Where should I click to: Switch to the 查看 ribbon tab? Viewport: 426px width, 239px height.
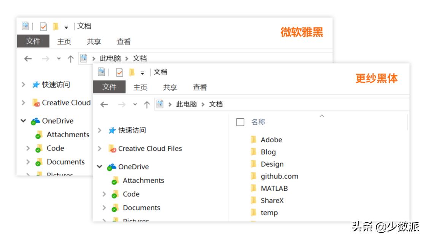tap(200, 87)
